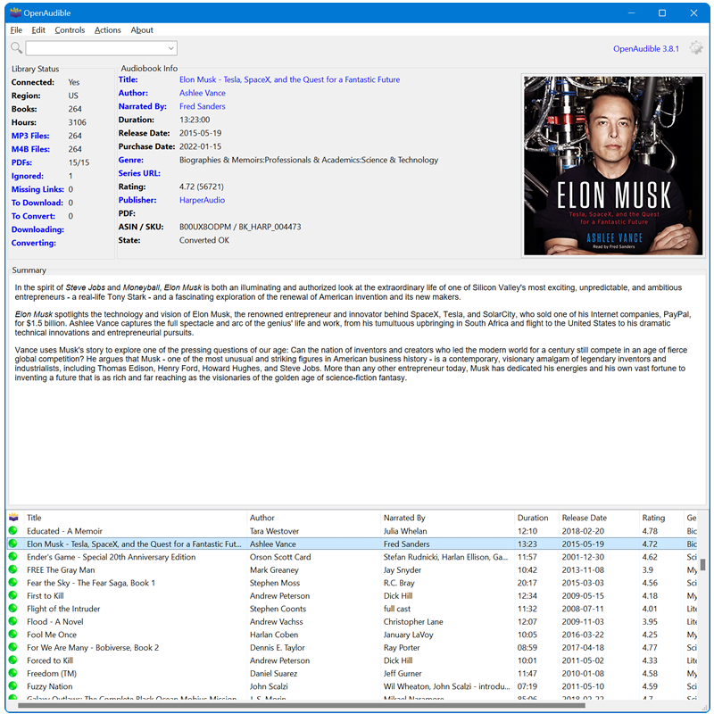This screenshot has width=714, height=714.
Task: Click the 4.59 rating cell for Fuzzy Nation
Action: pos(650,686)
